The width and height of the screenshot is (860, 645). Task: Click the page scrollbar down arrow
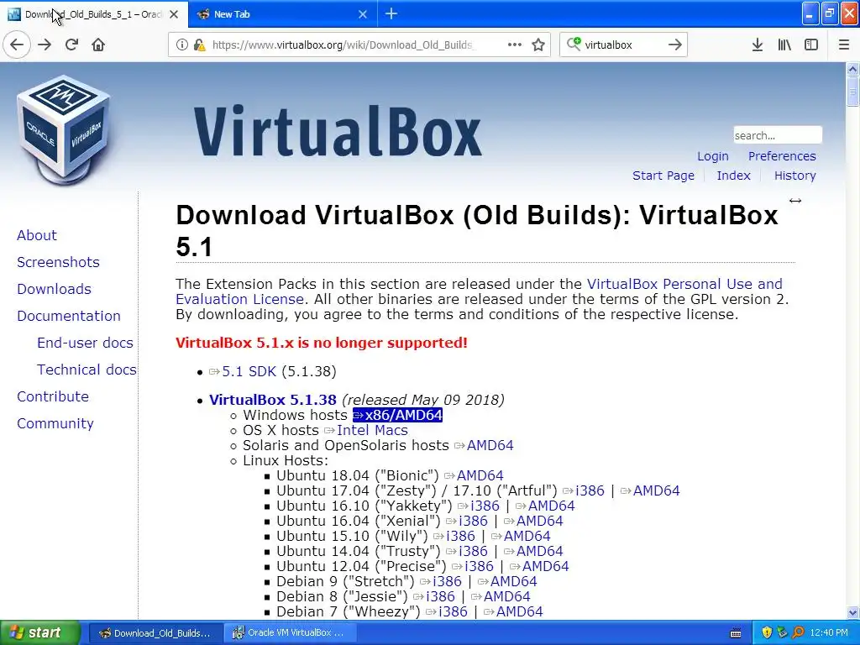click(852, 612)
